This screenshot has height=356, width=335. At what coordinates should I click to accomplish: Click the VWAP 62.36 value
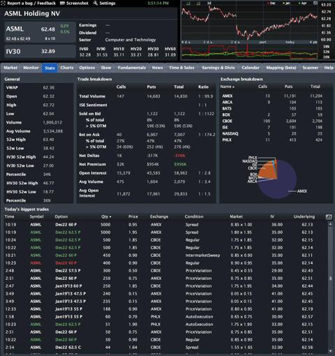pyautogui.click(x=49, y=88)
